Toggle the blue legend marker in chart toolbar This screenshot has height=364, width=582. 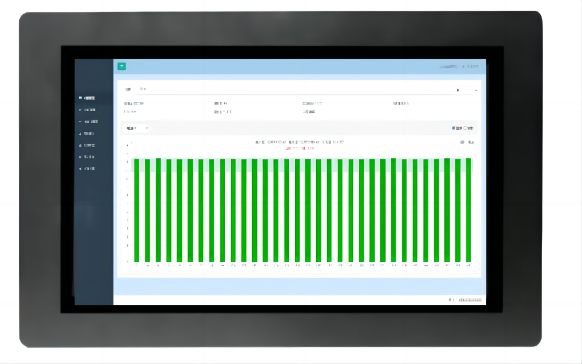click(453, 128)
